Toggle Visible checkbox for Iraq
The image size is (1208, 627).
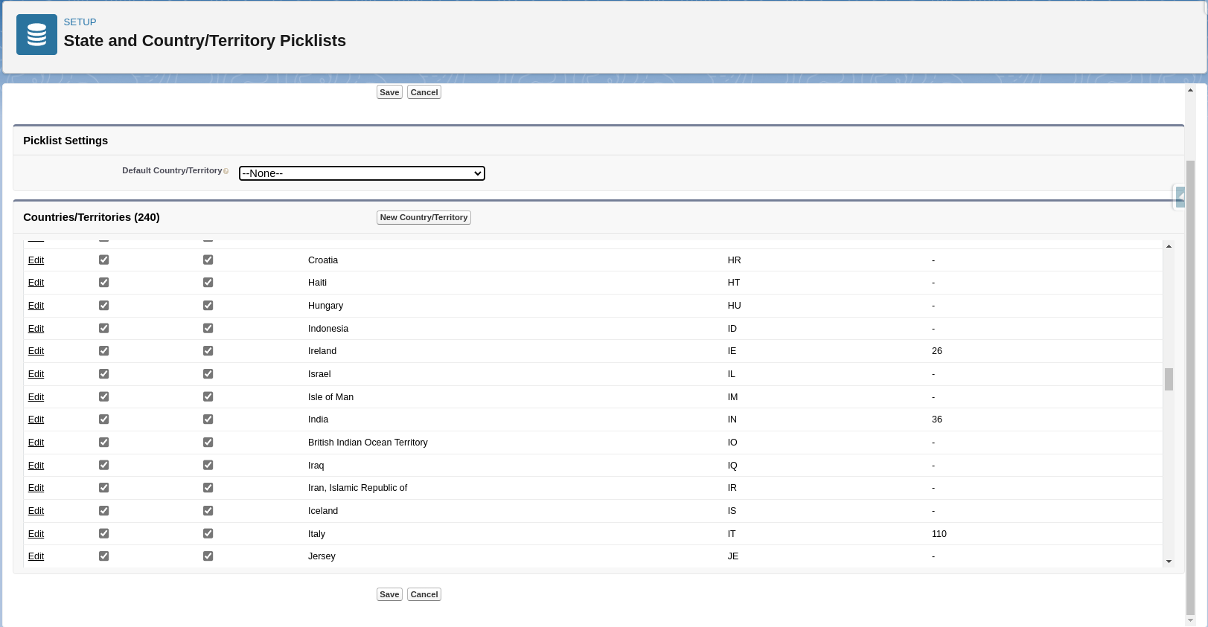click(208, 465)
